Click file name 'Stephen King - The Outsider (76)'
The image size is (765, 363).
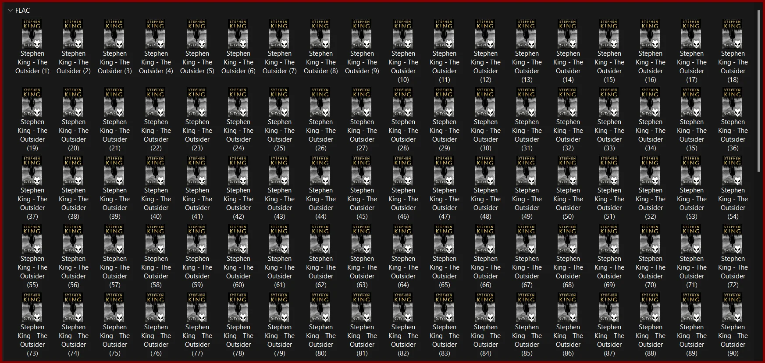click(156, 340)
